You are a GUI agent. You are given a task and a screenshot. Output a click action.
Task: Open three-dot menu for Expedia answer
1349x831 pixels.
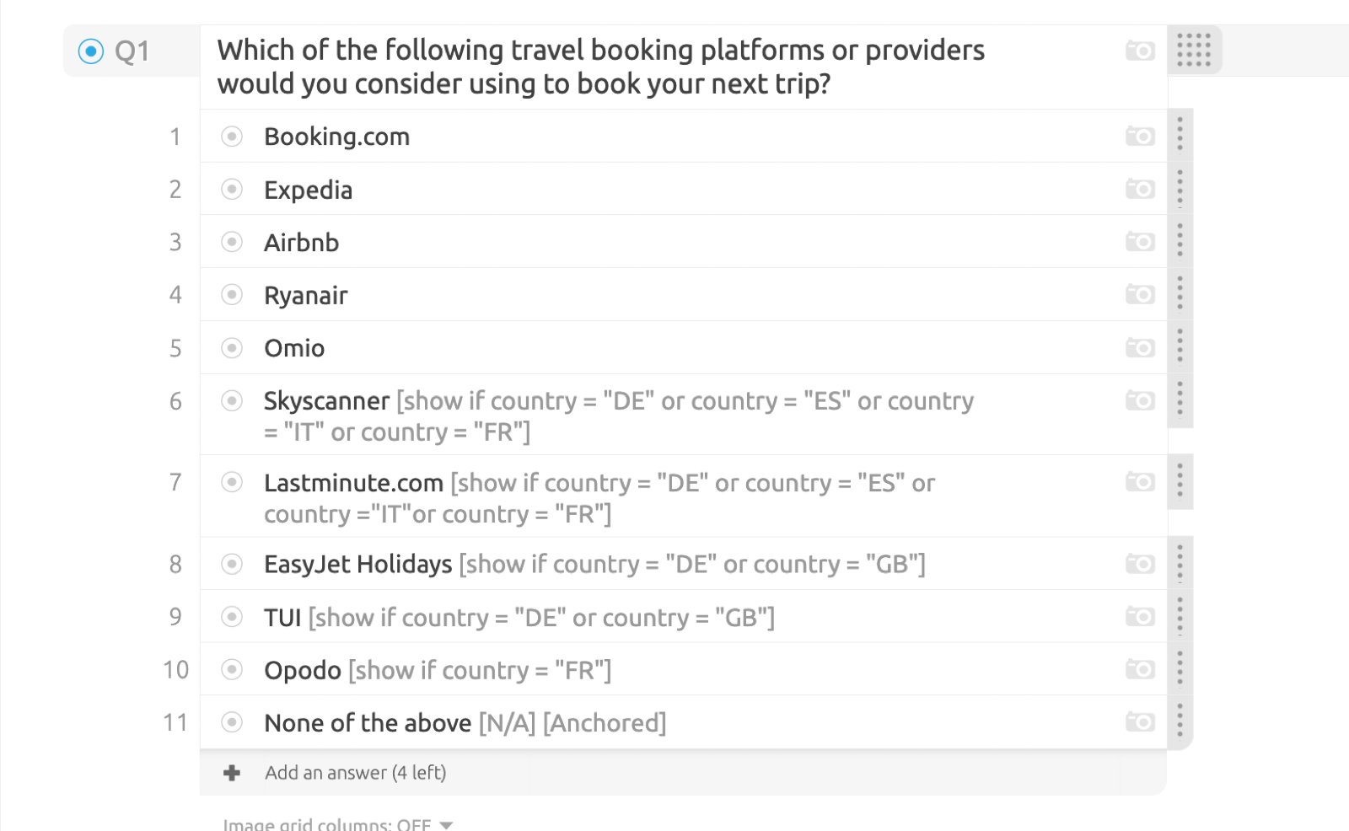coord(1180,188)
